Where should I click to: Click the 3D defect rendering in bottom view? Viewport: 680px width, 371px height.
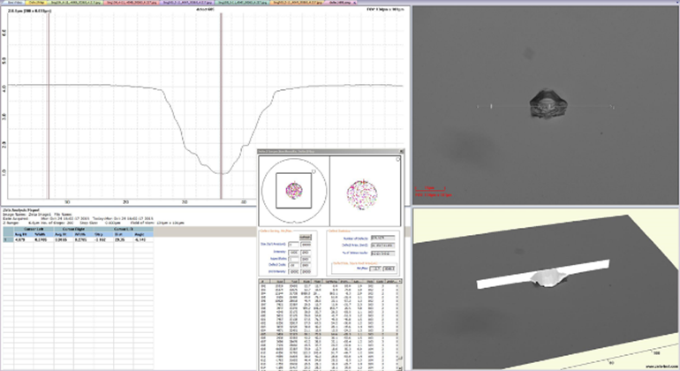click(x=548, y=278)
